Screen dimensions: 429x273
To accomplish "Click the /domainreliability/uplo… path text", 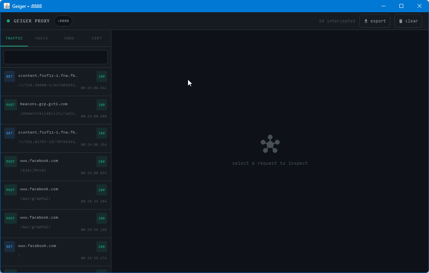I will click(x=49, y=113).
